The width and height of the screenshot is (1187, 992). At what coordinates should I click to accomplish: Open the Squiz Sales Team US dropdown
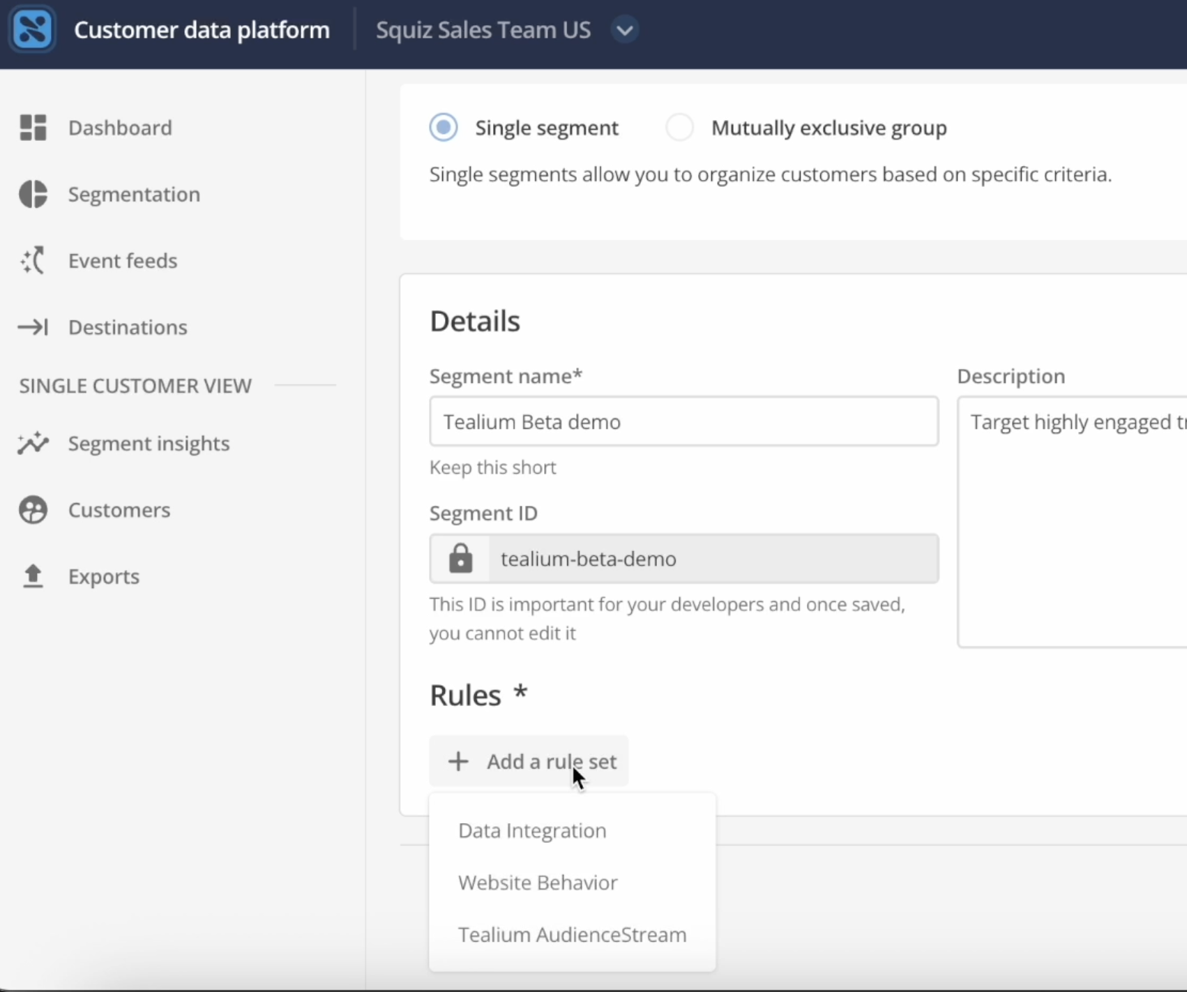pos(483,29)
